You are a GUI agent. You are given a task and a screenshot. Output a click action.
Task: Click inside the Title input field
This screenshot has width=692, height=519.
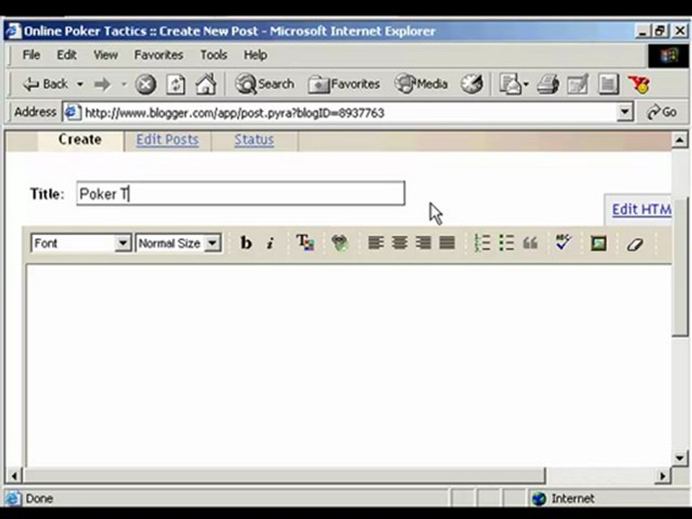tap(241, 193)
